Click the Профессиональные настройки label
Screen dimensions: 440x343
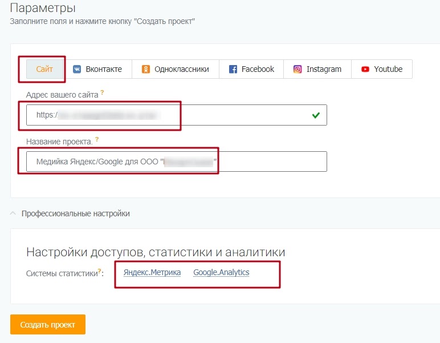[75, 213]
